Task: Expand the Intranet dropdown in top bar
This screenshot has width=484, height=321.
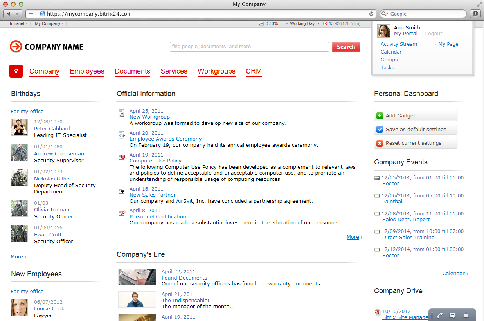Action: (x=18, y=24)
